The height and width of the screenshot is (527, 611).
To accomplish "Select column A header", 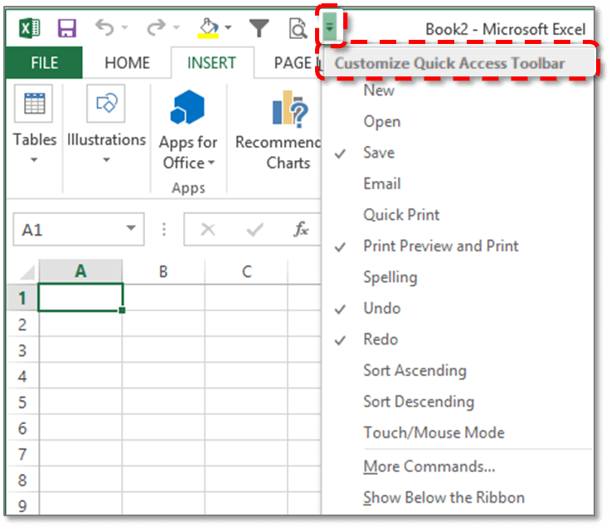I will tap(80, 271).
